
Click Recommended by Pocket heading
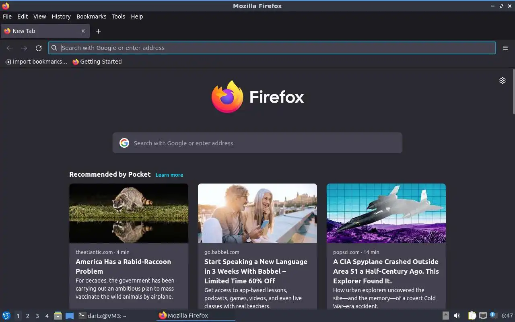110,174
